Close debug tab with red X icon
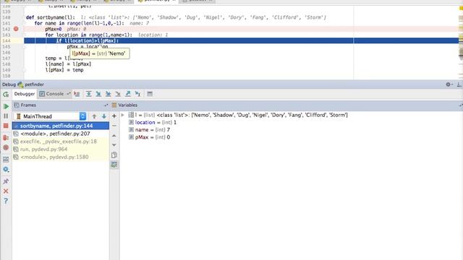 tap(6, 191)
